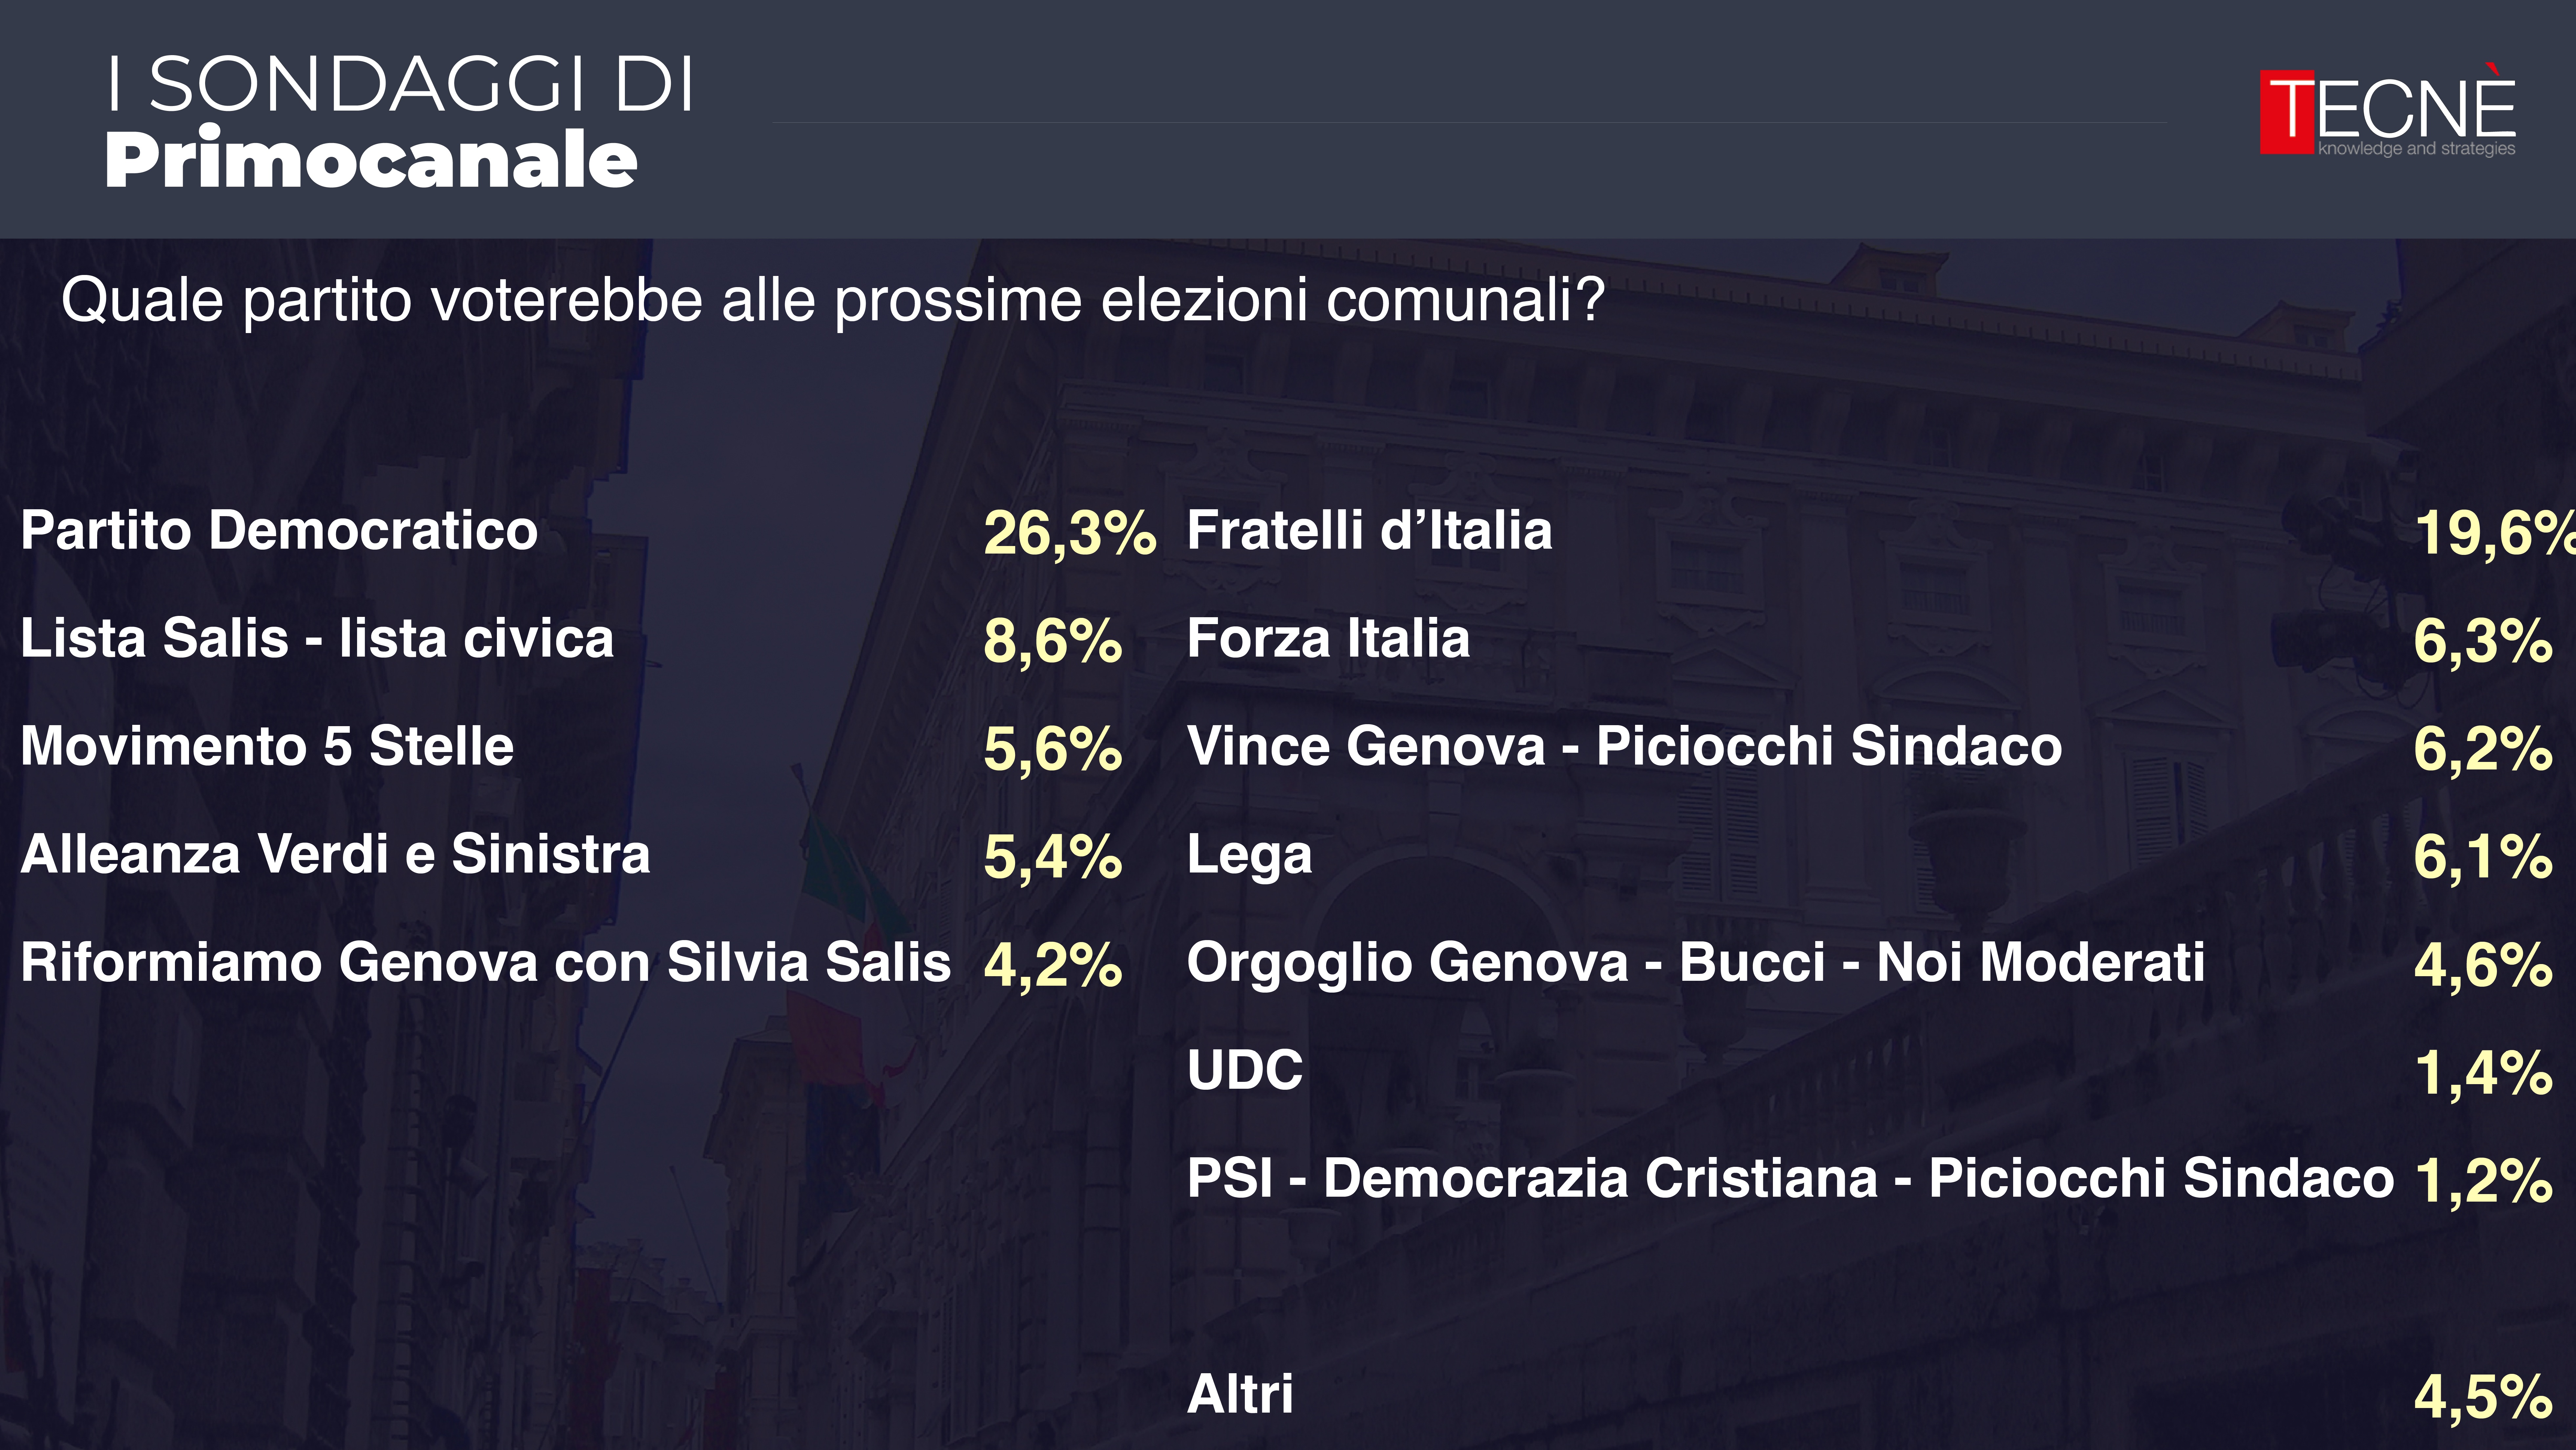Viewport: 2576px width, 1450px height.
Task: Select the Altri label
Action: pyautogui.click(x=1240, y=1394)
